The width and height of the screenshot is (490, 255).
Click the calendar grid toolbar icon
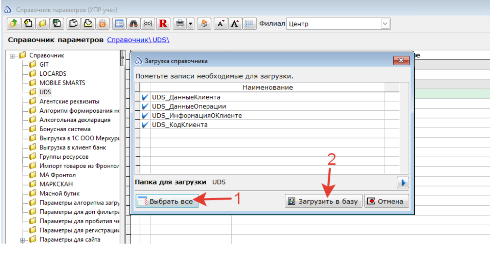(249, 24)
